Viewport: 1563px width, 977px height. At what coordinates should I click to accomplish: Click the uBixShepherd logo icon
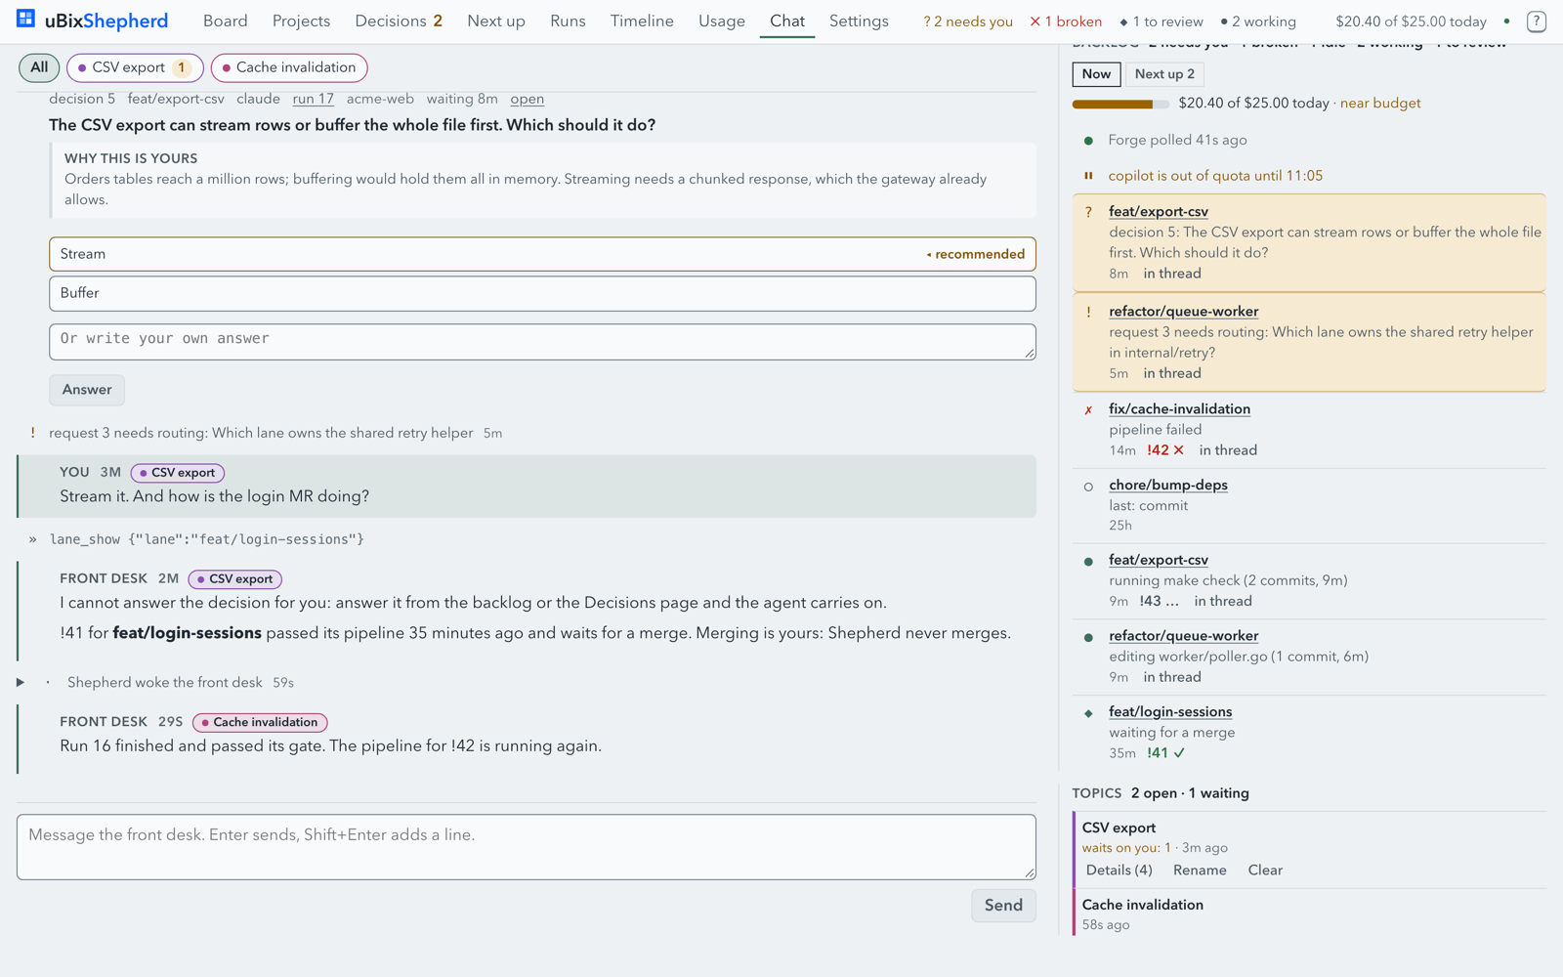point(25,20)
